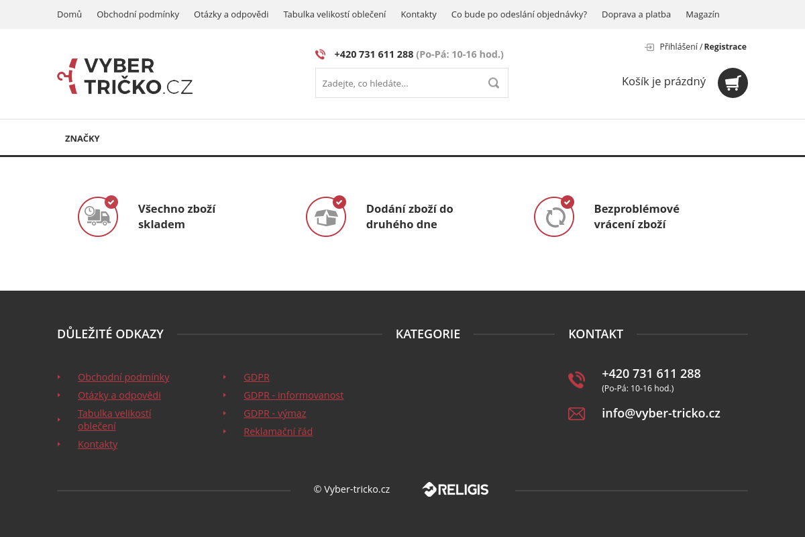
Task: Click the envelope icon next to info@vyber-tricko.cz
Action: [576, 413]
